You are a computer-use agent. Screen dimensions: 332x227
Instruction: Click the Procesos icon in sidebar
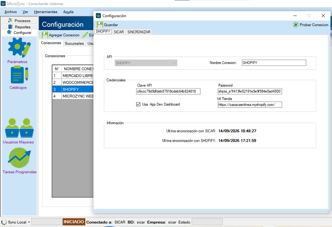pos(10,20)
